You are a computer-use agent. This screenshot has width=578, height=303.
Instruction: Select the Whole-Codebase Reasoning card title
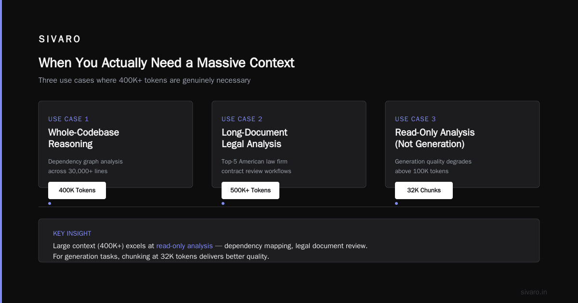83,138
